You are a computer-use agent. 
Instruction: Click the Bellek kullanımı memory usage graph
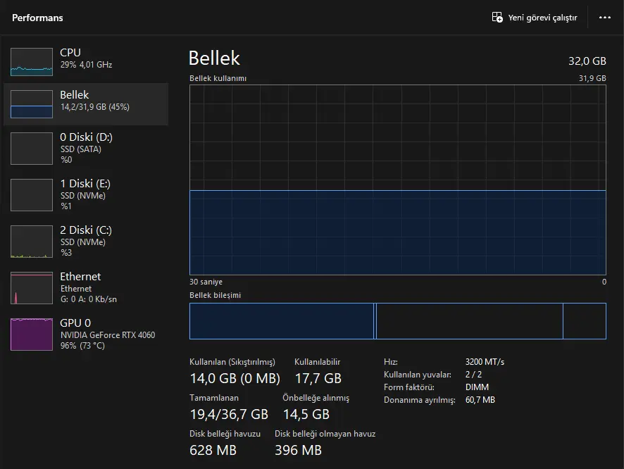[397, 180]
